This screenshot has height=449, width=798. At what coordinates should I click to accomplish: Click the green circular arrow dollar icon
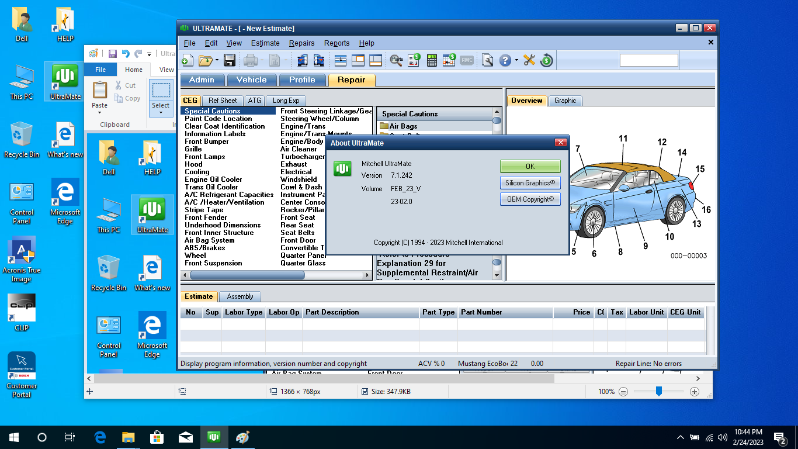coord(547,60)
